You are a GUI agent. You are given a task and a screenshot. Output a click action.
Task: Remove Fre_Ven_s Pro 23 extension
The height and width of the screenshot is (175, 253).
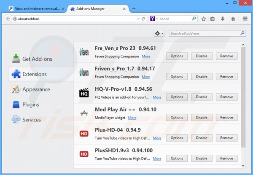tap(226, 56)
